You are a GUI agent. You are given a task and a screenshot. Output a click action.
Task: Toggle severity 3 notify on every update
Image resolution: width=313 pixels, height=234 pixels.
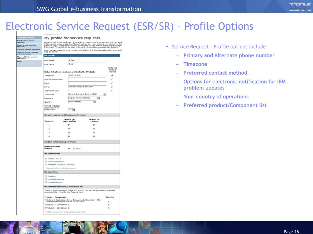coord(69,133)
